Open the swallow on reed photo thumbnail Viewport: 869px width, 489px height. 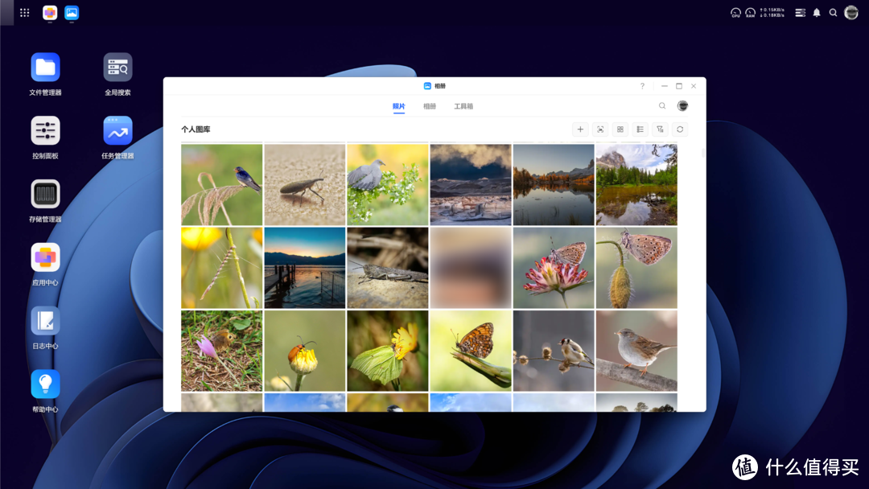222,184
